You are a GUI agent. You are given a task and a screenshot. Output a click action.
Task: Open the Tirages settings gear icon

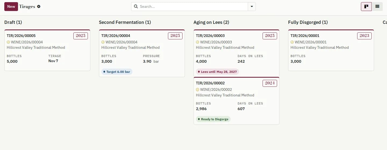coord(39,6)
